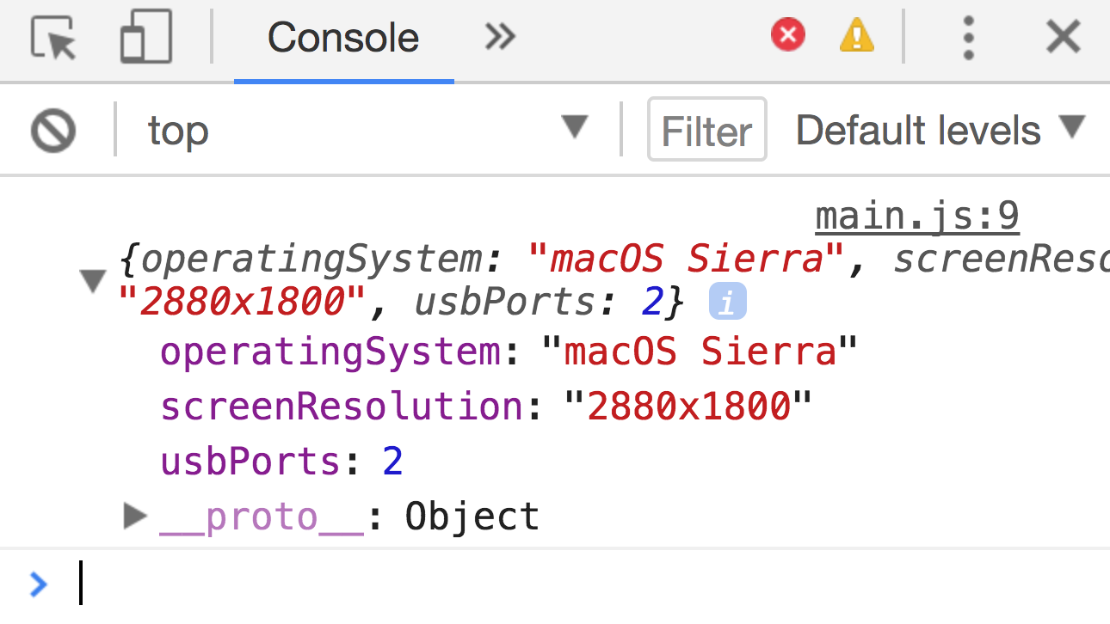1110x624 pixels.
Task: Focus the console command prompt
Action: click(258, 584)
